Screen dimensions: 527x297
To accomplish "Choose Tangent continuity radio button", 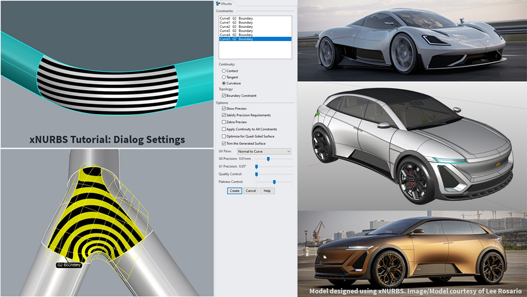I will (x=225, y=77).
